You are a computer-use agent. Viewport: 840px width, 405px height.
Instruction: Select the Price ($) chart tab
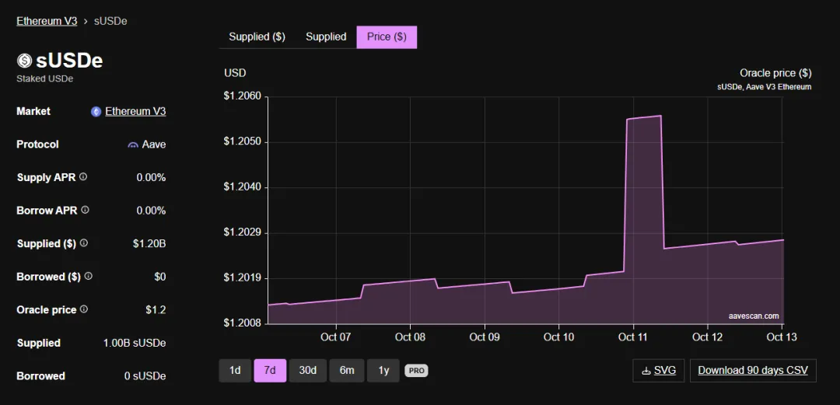point(387,37)
